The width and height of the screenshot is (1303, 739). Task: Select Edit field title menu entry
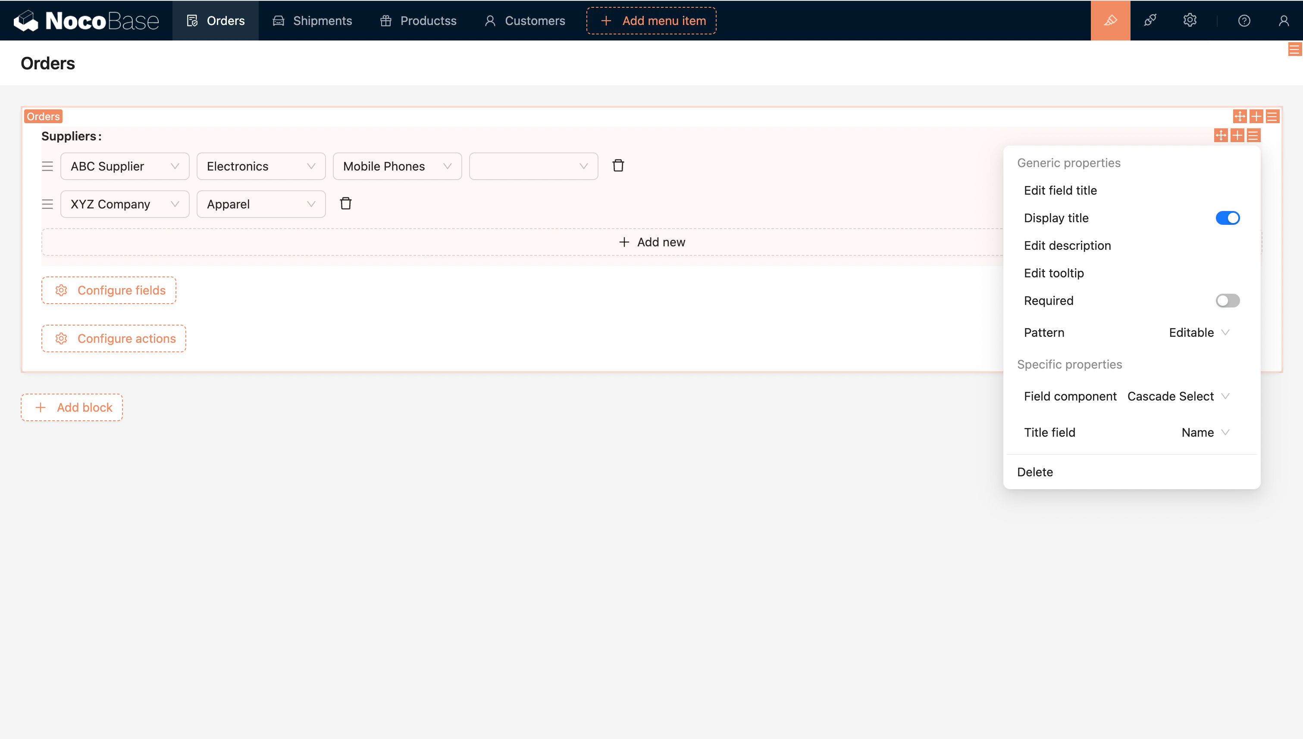point(1060,190)
